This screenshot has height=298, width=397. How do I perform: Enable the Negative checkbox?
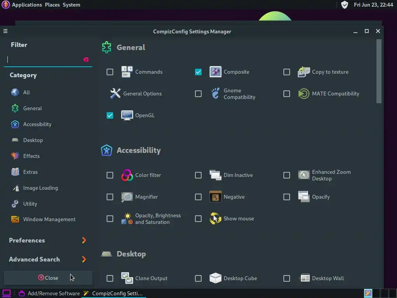[198, 197]
